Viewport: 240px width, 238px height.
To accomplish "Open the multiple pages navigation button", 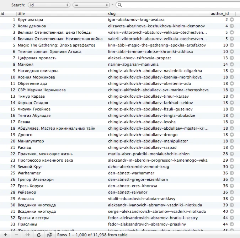I will pyautogui.click(x=50, y=235).
